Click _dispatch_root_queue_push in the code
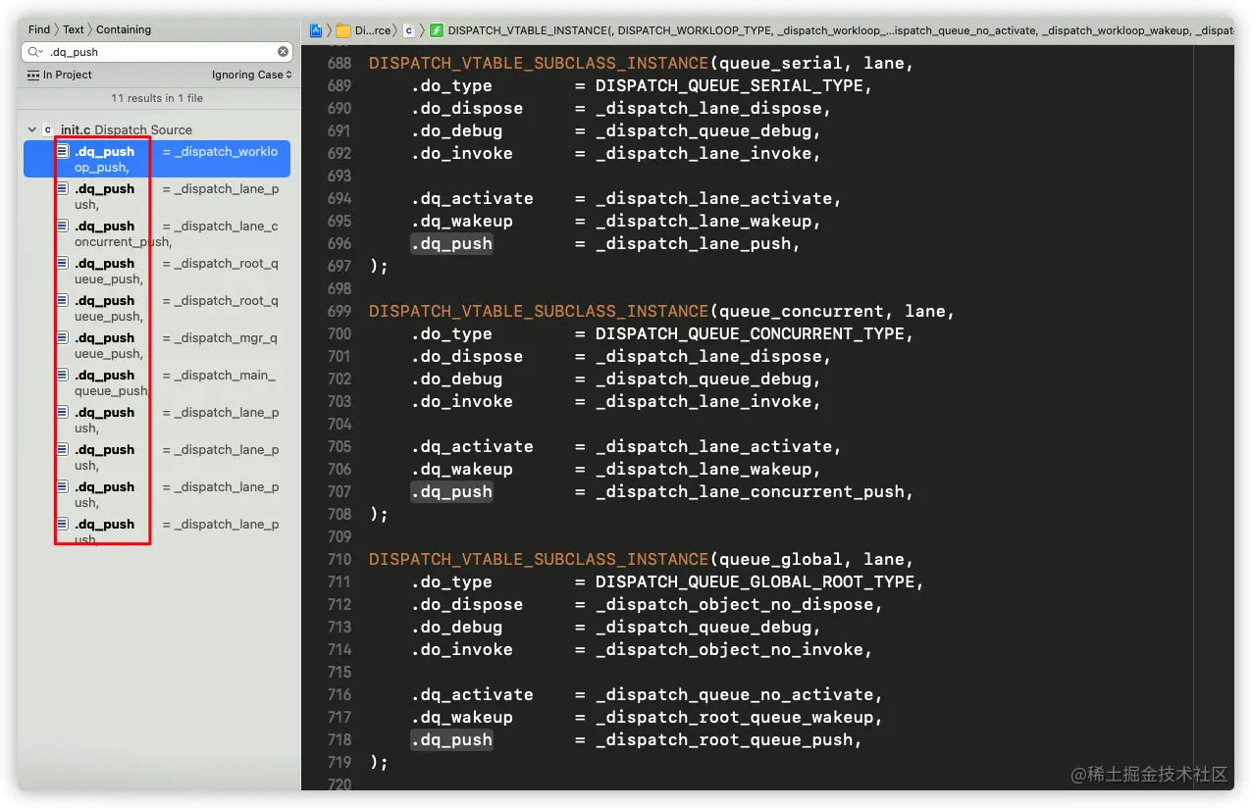1252x808 pixels. [x=724, y=740]
